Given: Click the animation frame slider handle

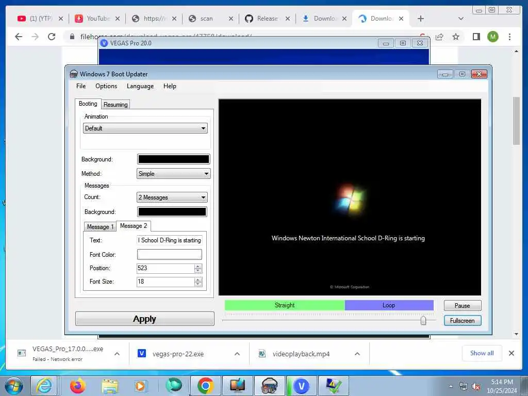Looking at the screenshot, I should [x=423, y=321].
